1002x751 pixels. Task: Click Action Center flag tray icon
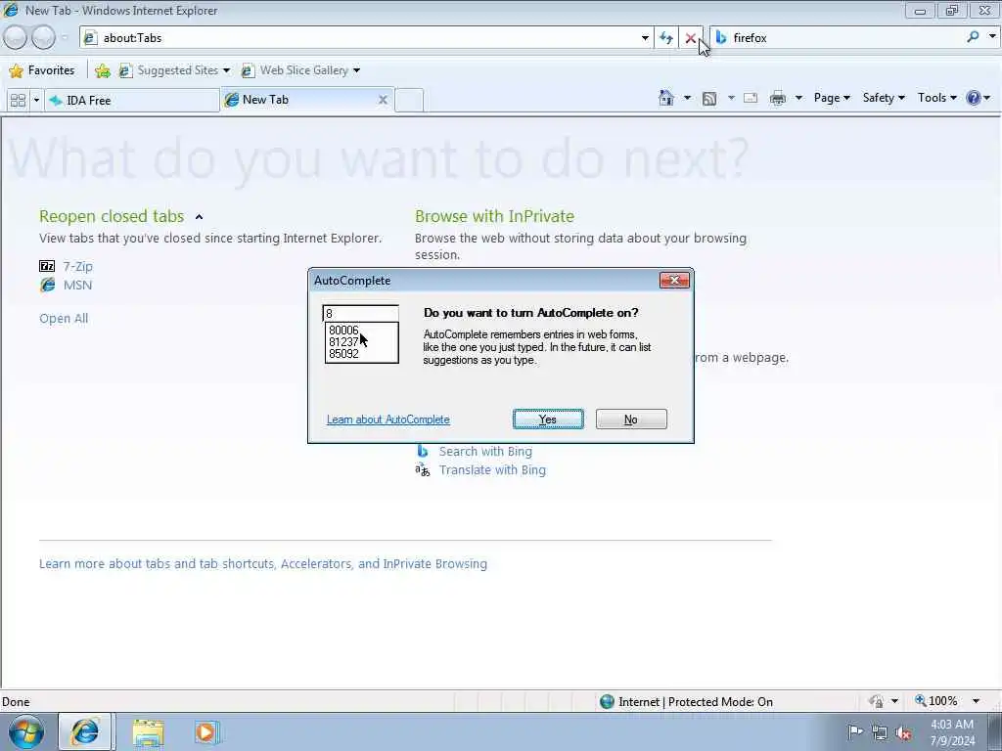tap(855, 732)
